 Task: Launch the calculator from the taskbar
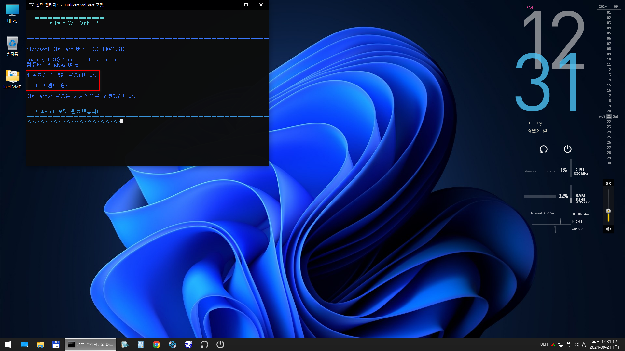coord(141,344)
